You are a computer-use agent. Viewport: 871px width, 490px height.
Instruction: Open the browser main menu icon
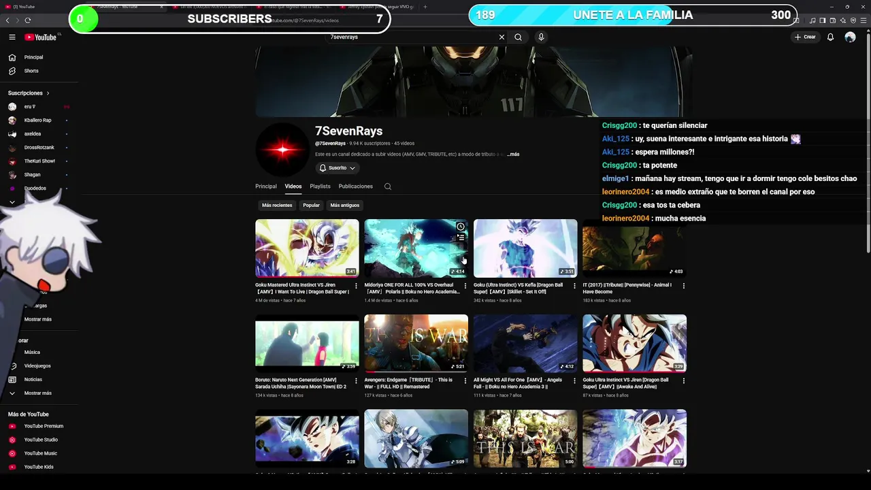(x=865, y=20)
